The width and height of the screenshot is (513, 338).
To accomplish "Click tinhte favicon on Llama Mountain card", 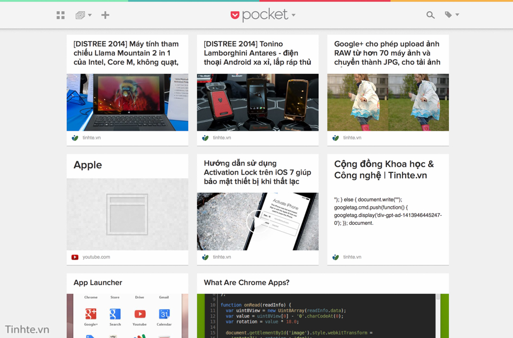I will 75,138.
